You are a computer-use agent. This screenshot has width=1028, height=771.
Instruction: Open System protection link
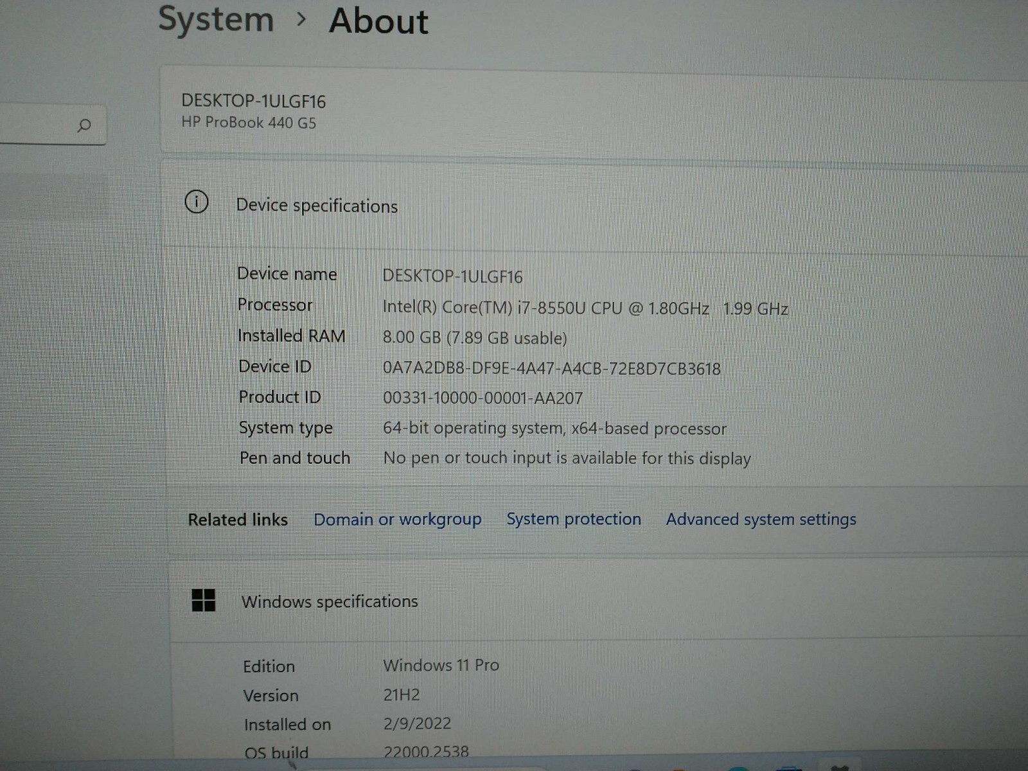pos(574,519)
